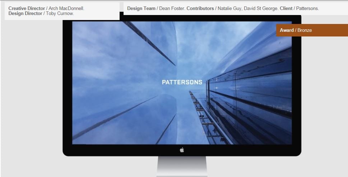The width and height of the screenshot is (348, 177).
Task: Click the Apple logo on the monitor bezel
Action: click(x=182, y=150)
